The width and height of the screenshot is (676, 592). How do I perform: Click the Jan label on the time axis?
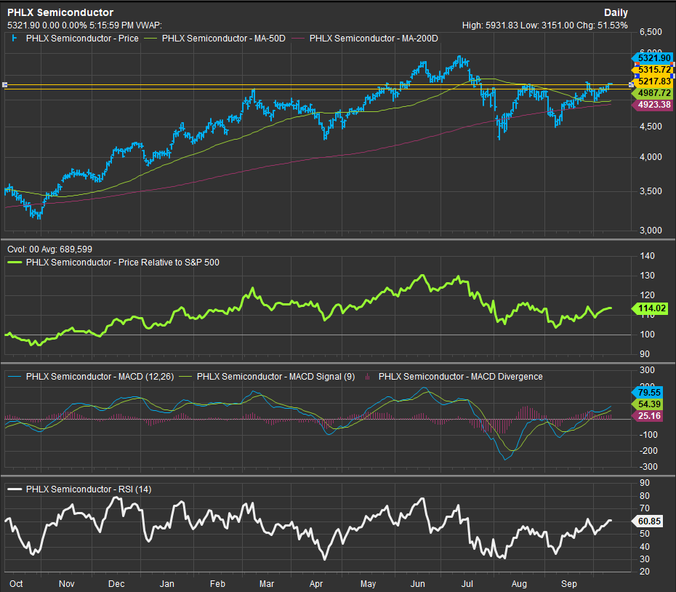(167, 584)
